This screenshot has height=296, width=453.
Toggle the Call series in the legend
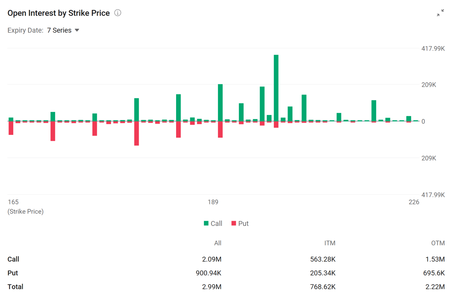pos(213,223)
